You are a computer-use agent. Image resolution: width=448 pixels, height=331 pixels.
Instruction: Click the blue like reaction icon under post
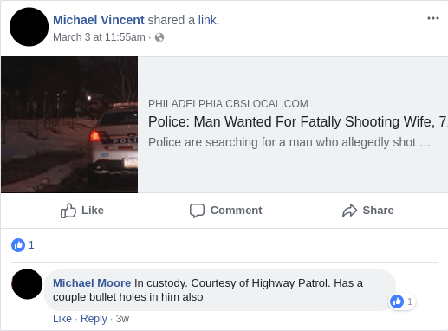[x=18, y=245]
